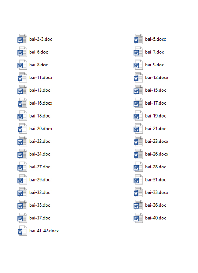This screenshot has width=198, height=273.
Task: Select the bai-36.doc file label
Action: click(x=155, y=205)
